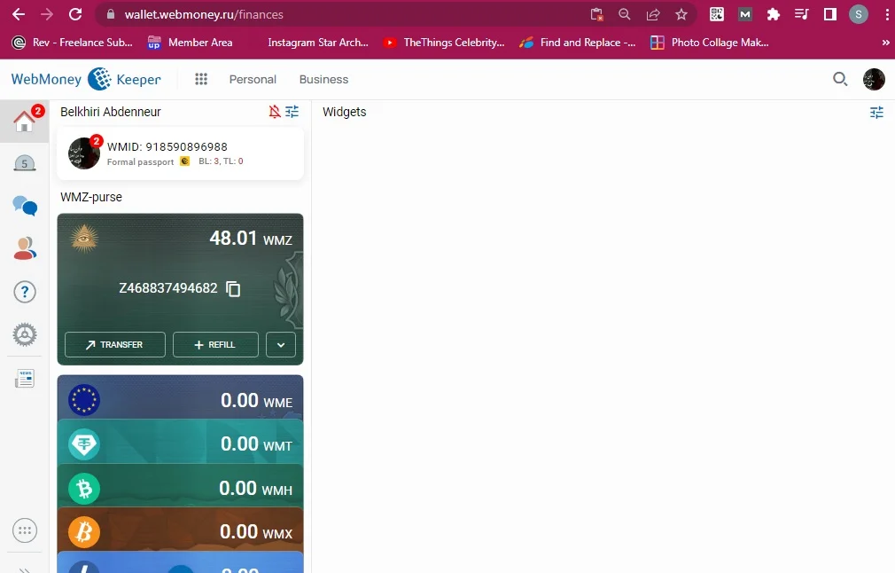Viewport: 895px width, 573px height.
Task: Open purse list settings sliders icon
Action: pyautogui.click(x=292, y=112)
